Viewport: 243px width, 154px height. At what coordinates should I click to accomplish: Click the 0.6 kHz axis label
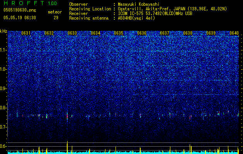pyautogui.click(x=3, y=146)
